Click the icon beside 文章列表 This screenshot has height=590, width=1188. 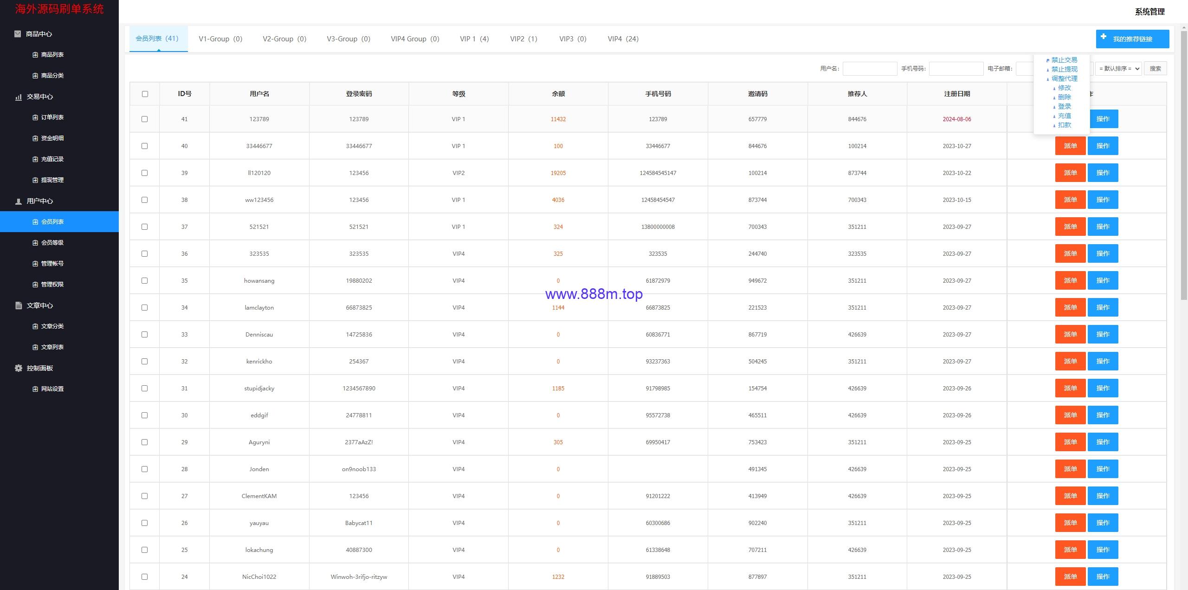(x=35, y=347)
